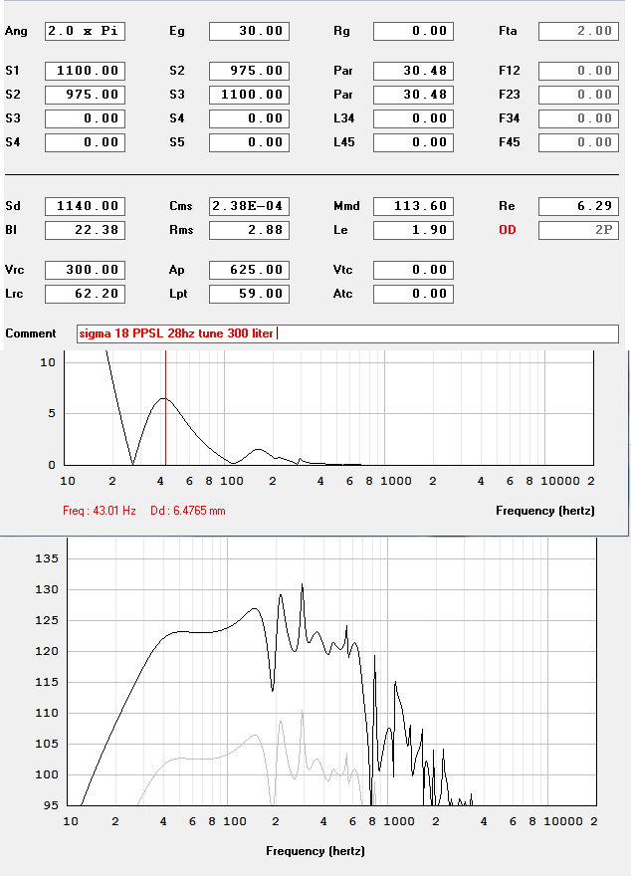Focus the Vtc input field
Screen dimensions: 631x876
coord(413,270)
